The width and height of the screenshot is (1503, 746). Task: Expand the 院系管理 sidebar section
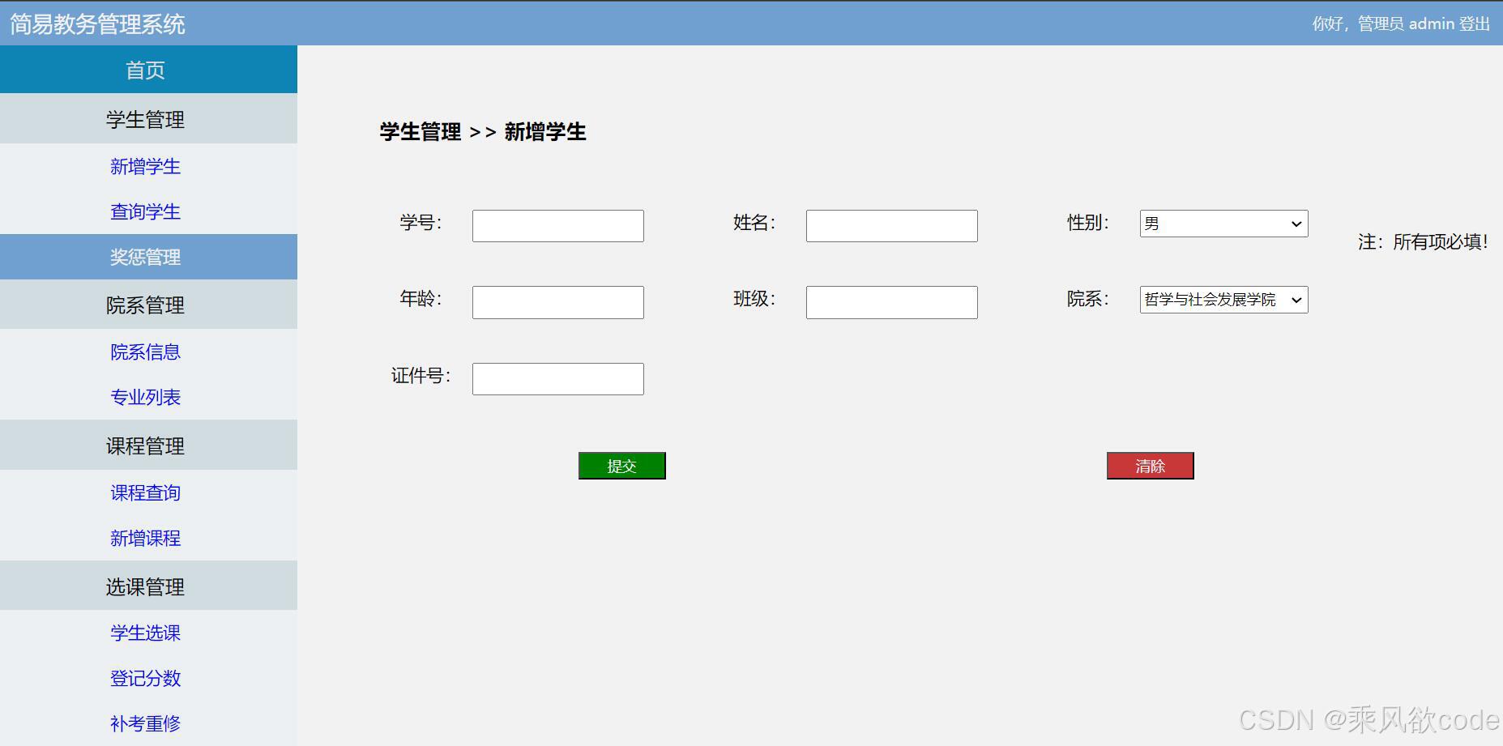coord(147,305)
